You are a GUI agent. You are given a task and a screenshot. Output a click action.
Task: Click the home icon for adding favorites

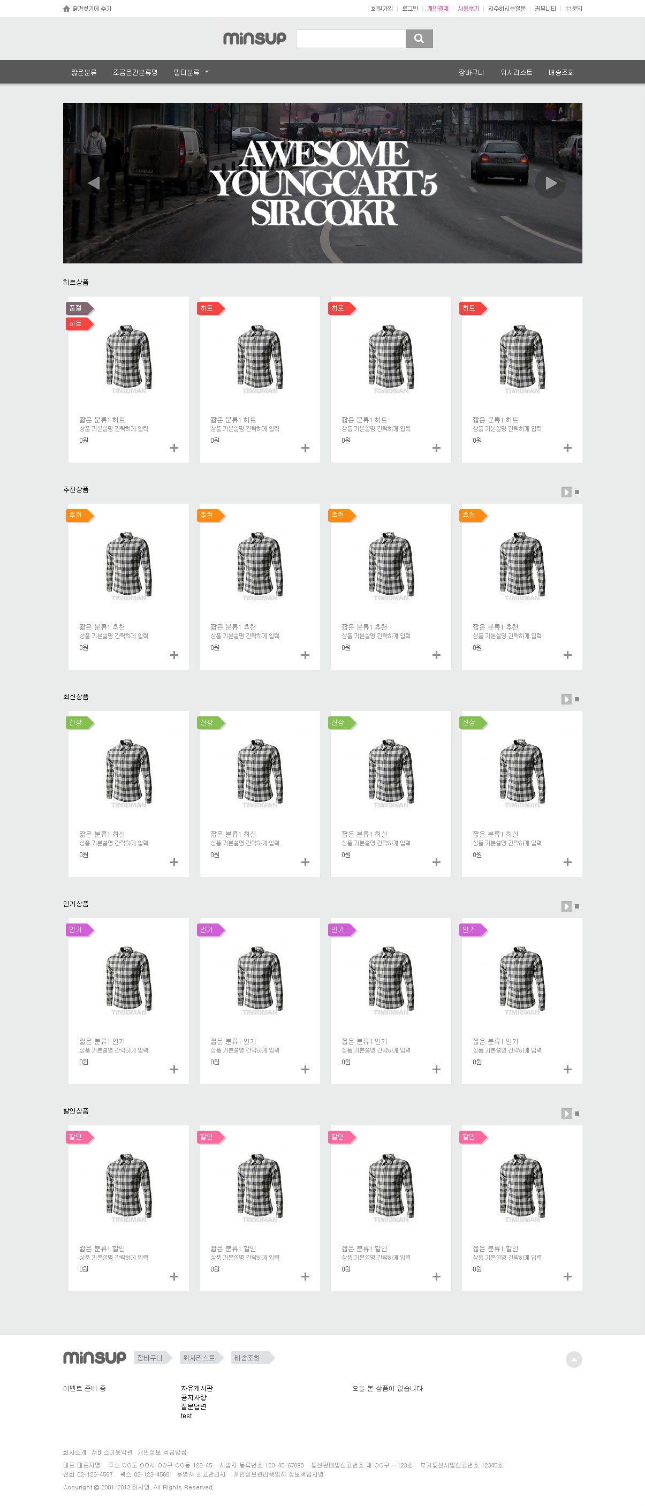pos(67,9)
